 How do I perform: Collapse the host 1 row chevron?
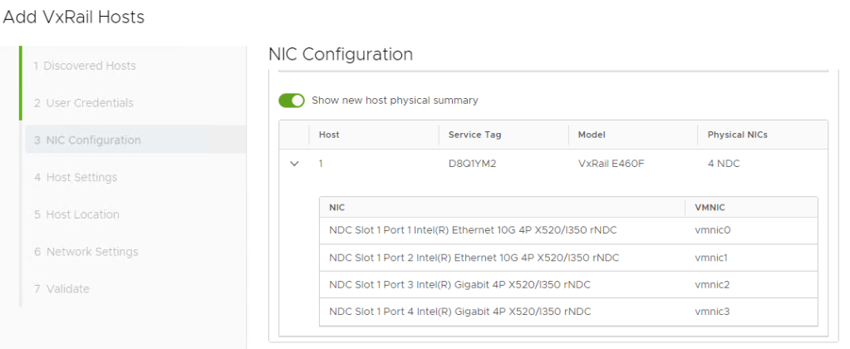click(294, 164)
